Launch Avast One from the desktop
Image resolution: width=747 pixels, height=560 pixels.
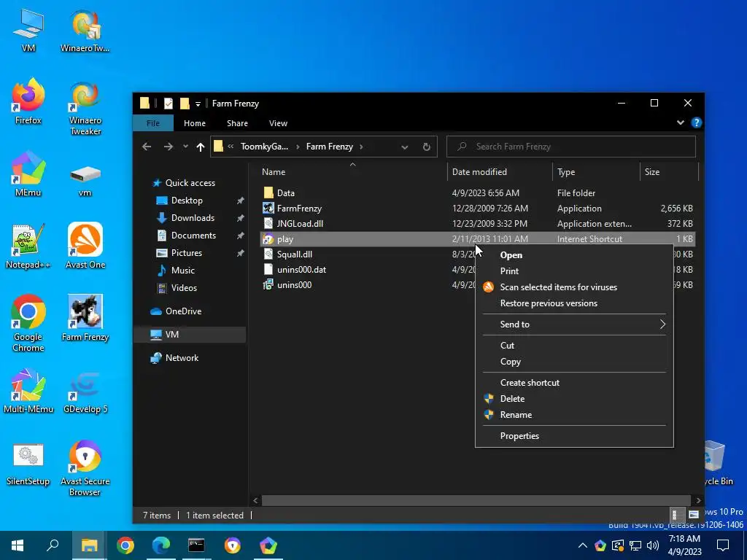(x=85, y=246)
